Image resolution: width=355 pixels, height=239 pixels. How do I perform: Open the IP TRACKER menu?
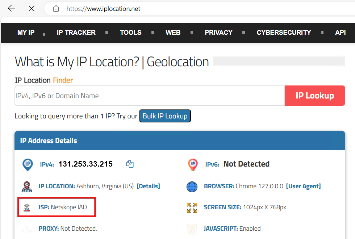(76, 33)
